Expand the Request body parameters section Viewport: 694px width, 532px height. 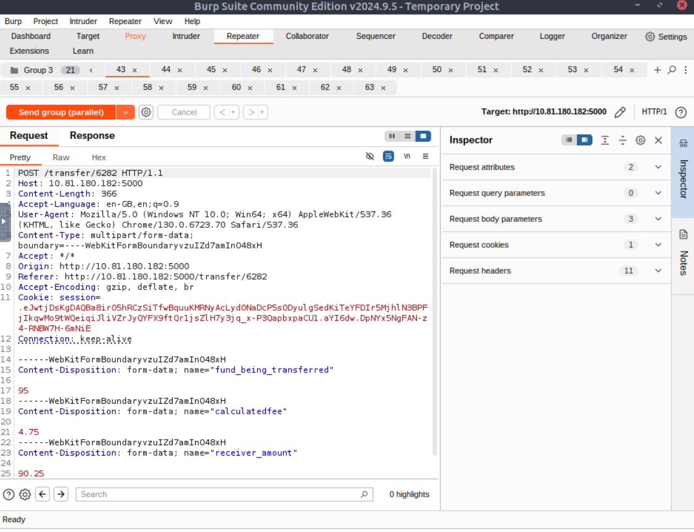click(x=658, y=219)
